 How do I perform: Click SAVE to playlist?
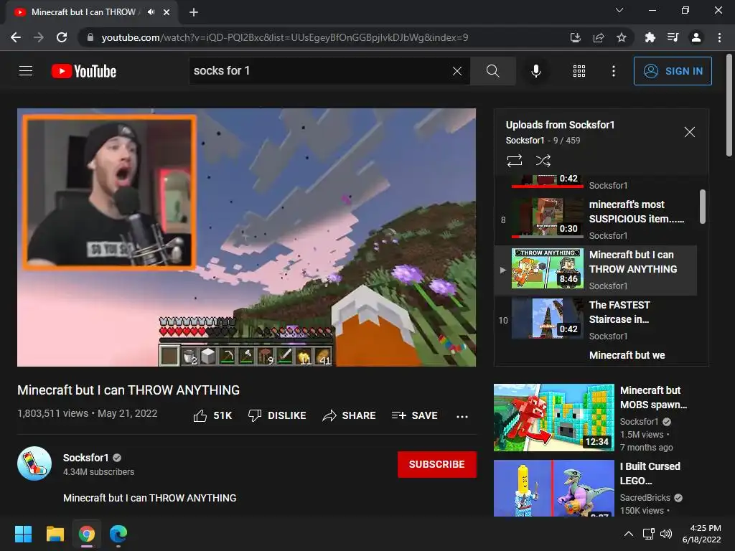click(x=414, y=415)
